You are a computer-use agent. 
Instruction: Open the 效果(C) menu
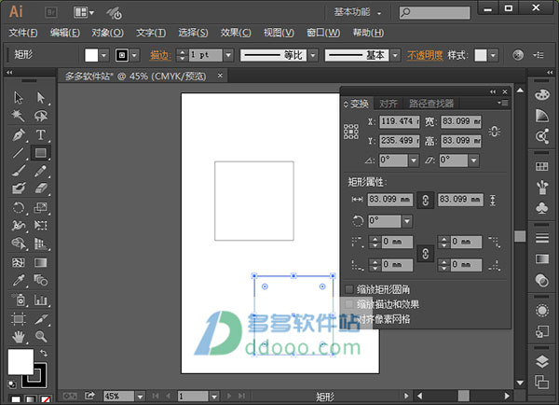click(x=236, y=33)
